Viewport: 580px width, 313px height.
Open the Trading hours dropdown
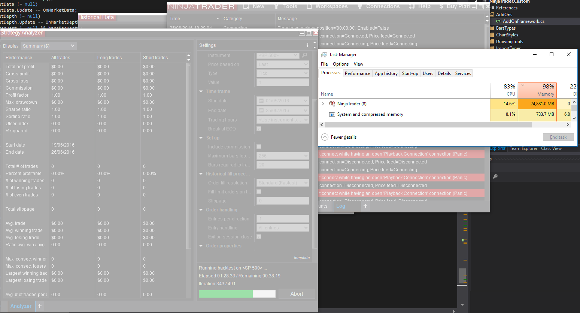coord(283,120)
